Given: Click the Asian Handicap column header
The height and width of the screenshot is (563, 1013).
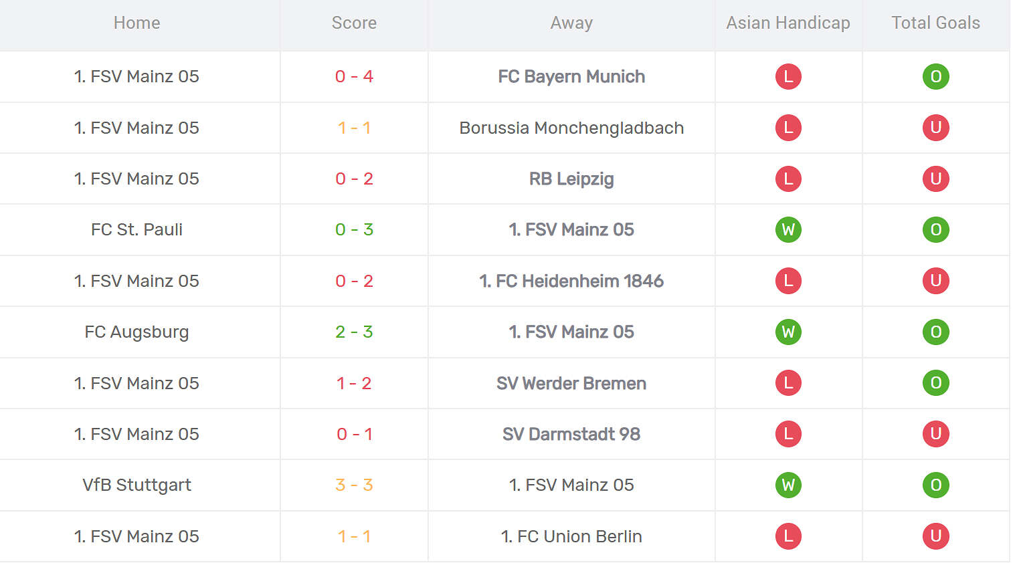Looking at the screenshot, I should (x=788, y=23).
